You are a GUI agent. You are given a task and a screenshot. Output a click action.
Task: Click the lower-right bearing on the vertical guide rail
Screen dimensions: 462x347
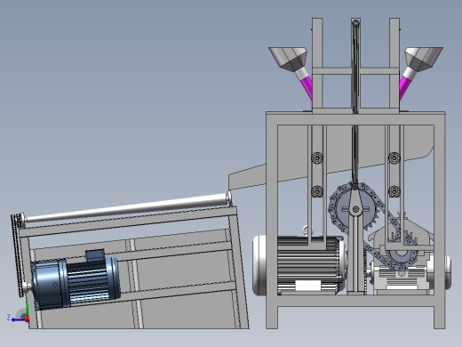click(394, 191)
